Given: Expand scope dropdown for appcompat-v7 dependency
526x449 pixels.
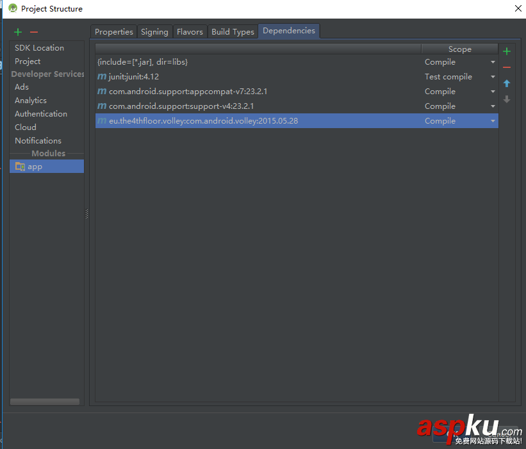Looking at the screenshot, I should tap(493, 92).
